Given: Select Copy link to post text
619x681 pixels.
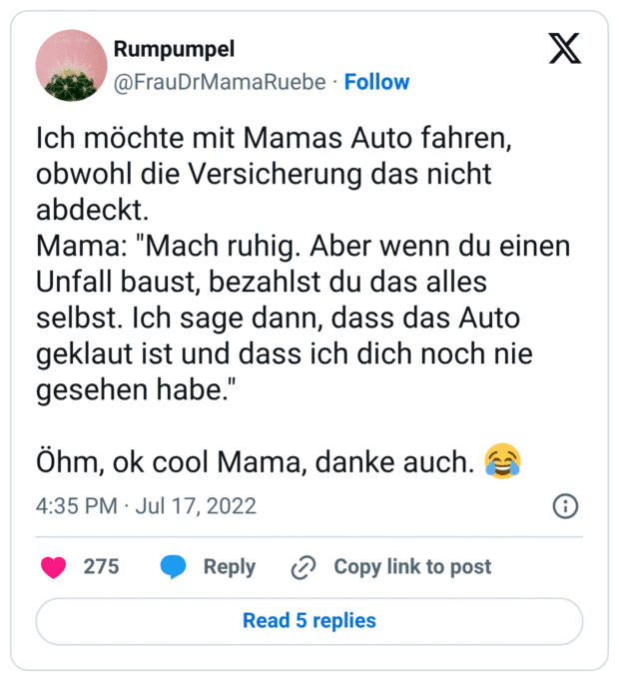Looking at the screenshot, I should click(x=412, y=567).
